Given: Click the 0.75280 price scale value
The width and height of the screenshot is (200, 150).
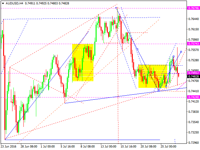Looking at the screenshot, I should [193, 60].
